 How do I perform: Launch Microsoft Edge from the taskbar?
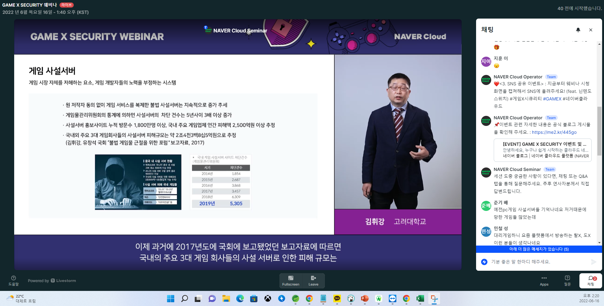[x=240, y=298]
